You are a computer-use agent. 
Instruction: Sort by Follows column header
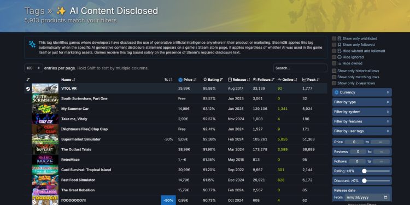263,80
